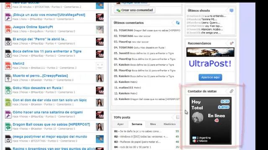Click category icon beside '¡Dibuja un auto vos mismo!'
This screenshot has height=150, width=268.
(x=8, y=17)
